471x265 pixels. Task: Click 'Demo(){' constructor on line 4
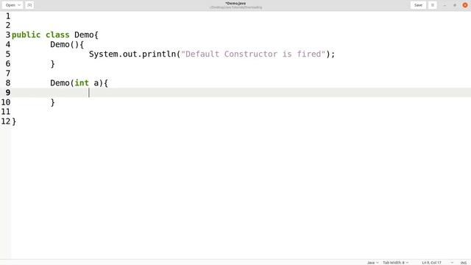pyautogui.click(x=67, y=44)
